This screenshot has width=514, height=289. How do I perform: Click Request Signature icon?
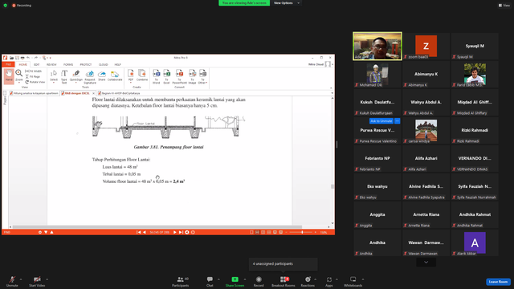tap(89, 77)
